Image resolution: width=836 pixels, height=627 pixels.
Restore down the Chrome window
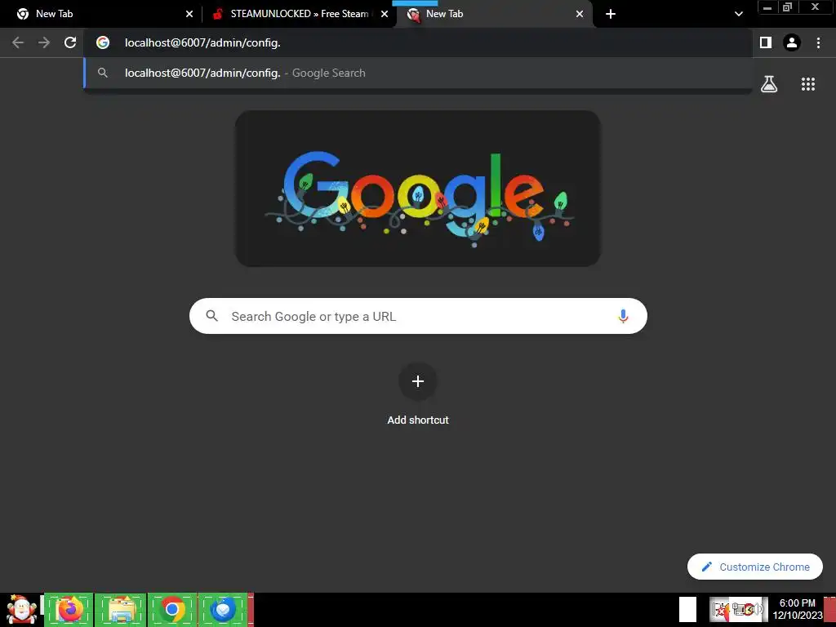click(x=788, y=7)
